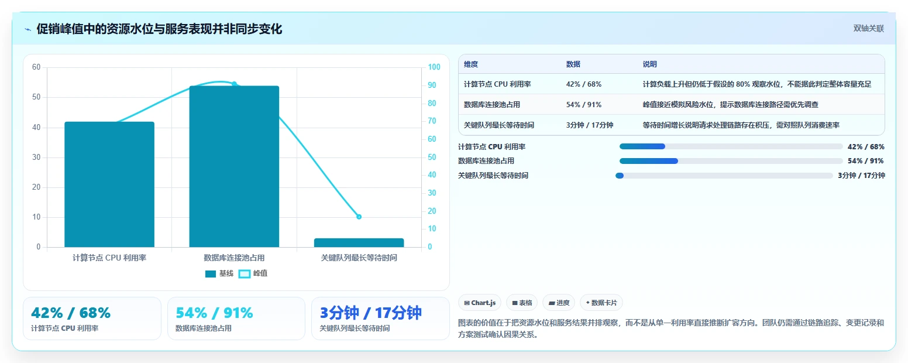
Task: Click the 计算节点 CPU 利用率 progress bar
Action: click(731, 146)
